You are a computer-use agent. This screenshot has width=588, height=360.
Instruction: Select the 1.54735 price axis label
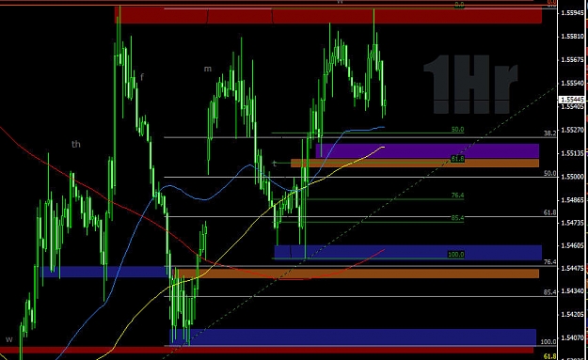(572, 223)
